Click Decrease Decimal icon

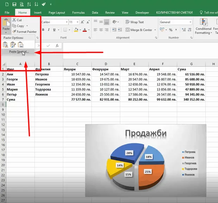[x=190, y=30]
